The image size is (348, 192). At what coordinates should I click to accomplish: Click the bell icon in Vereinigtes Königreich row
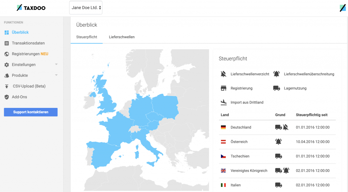click(x=286, y=171)
